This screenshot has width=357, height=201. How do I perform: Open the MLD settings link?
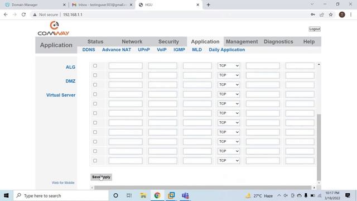197,50
